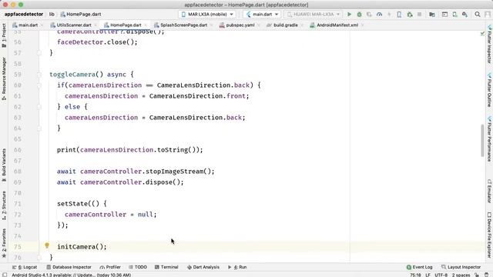Image resolution: width=493 pixels, height=277 pixels.
Task: Click UTF-8 encoding in status bar
Action: tap(441, 275)
